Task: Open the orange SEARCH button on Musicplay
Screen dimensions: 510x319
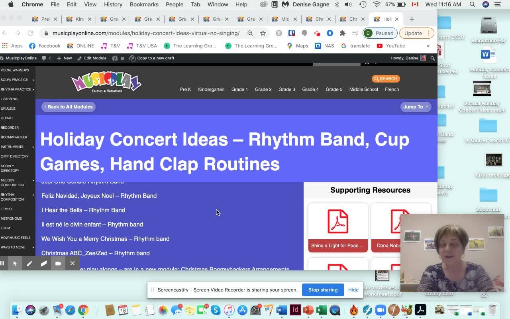Action: pyautogui.click(x=386, y=79)
